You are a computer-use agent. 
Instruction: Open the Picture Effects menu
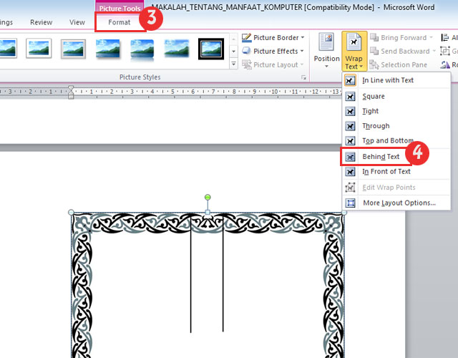273,51
